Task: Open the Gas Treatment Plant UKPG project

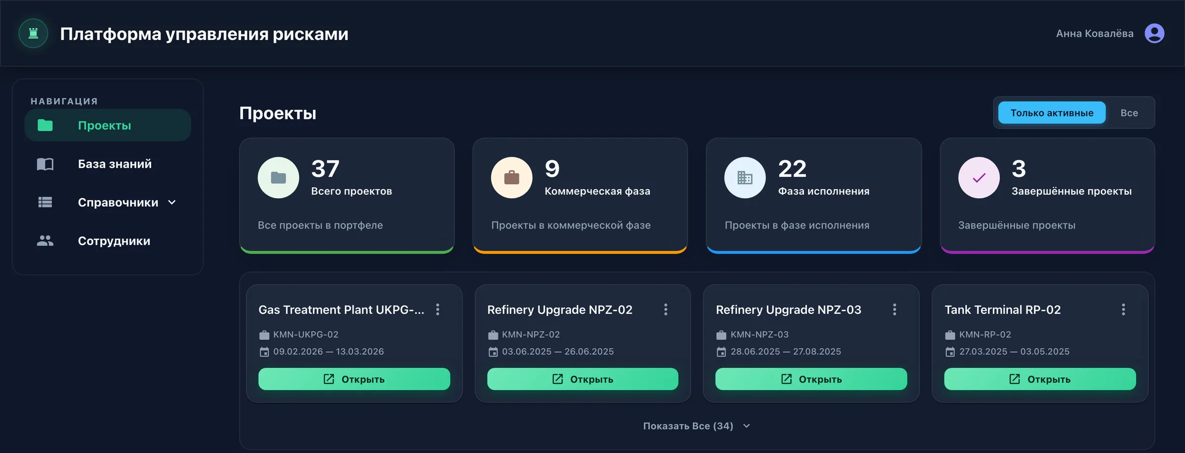Action: tap(354, 379)
